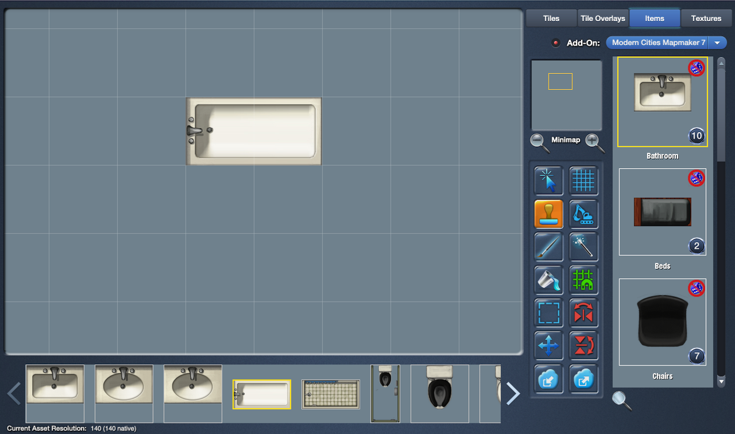Select the excavator erase tool
The height and width of the screenshot is (434, 735).
583,214
